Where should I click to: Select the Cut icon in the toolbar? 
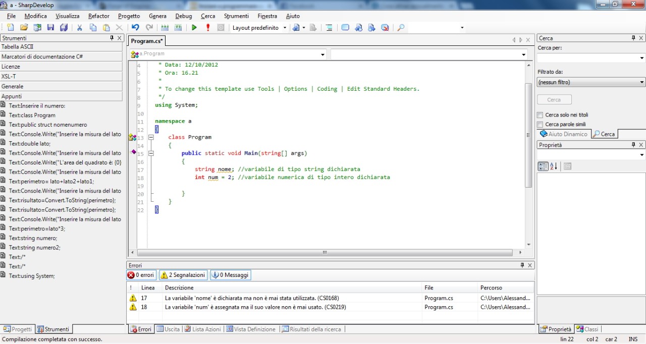click(x=79, y=27)
